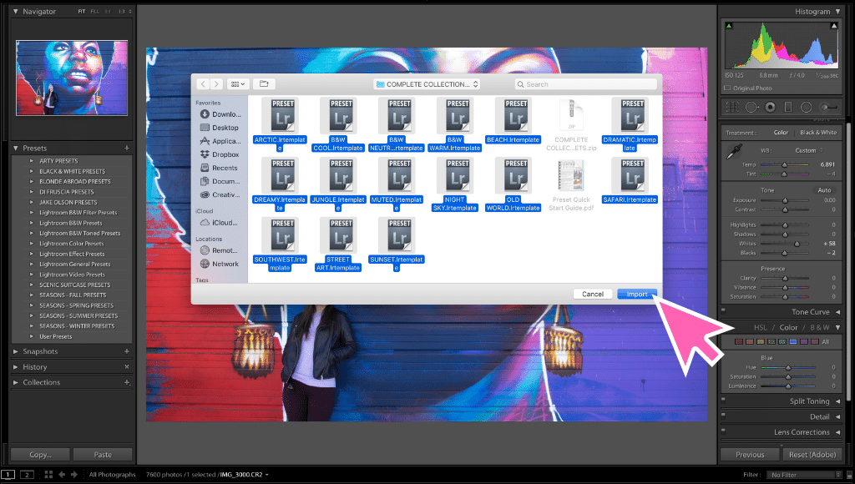Pick the White Balance eyedropper tool
Viewport: 855px width, 484px height.
734,152
